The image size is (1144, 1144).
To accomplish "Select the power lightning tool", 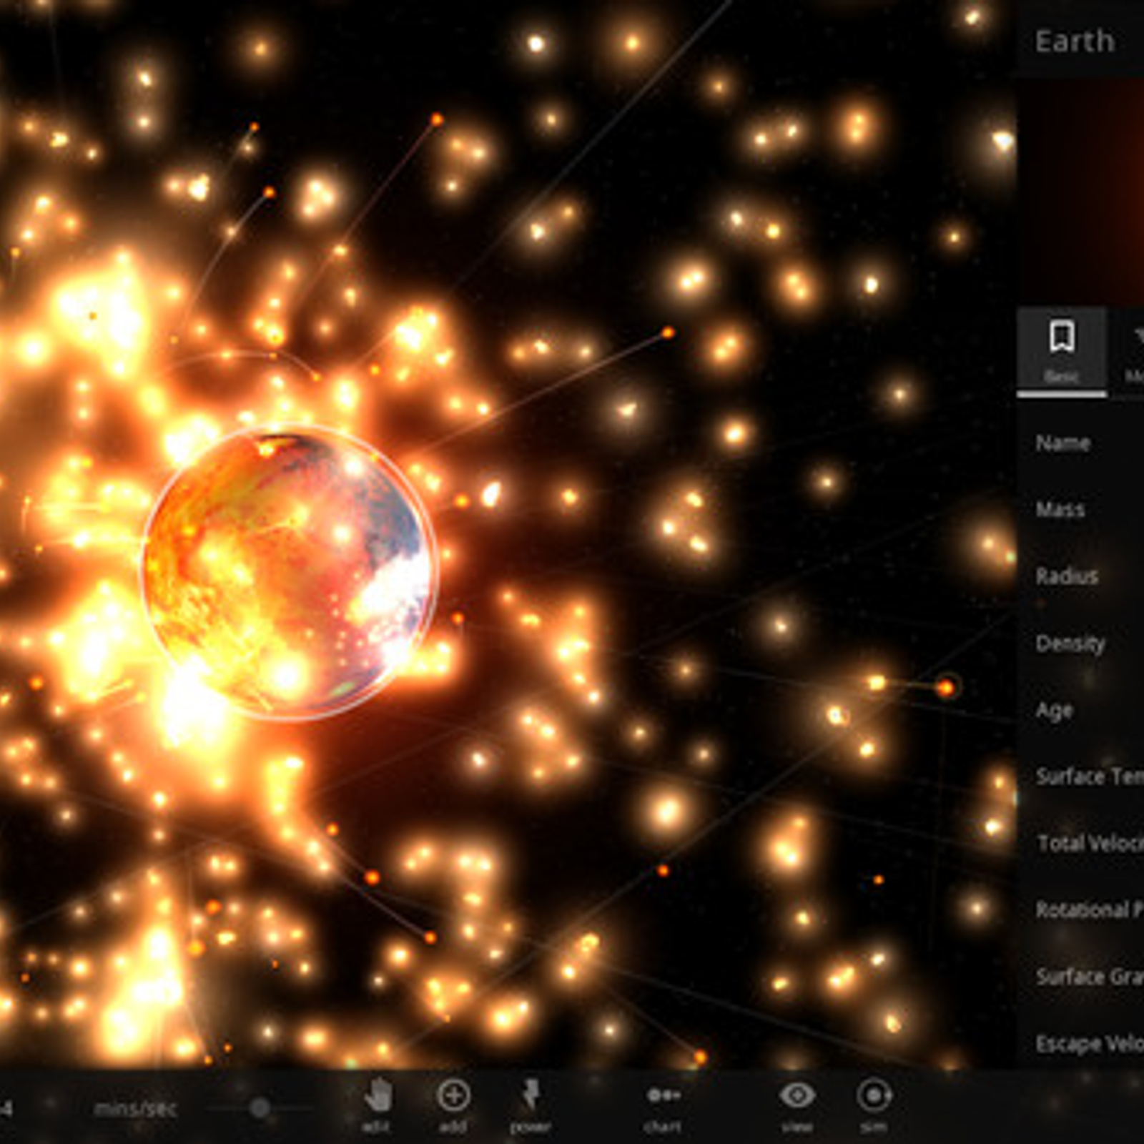I will tap(530, 1105).
